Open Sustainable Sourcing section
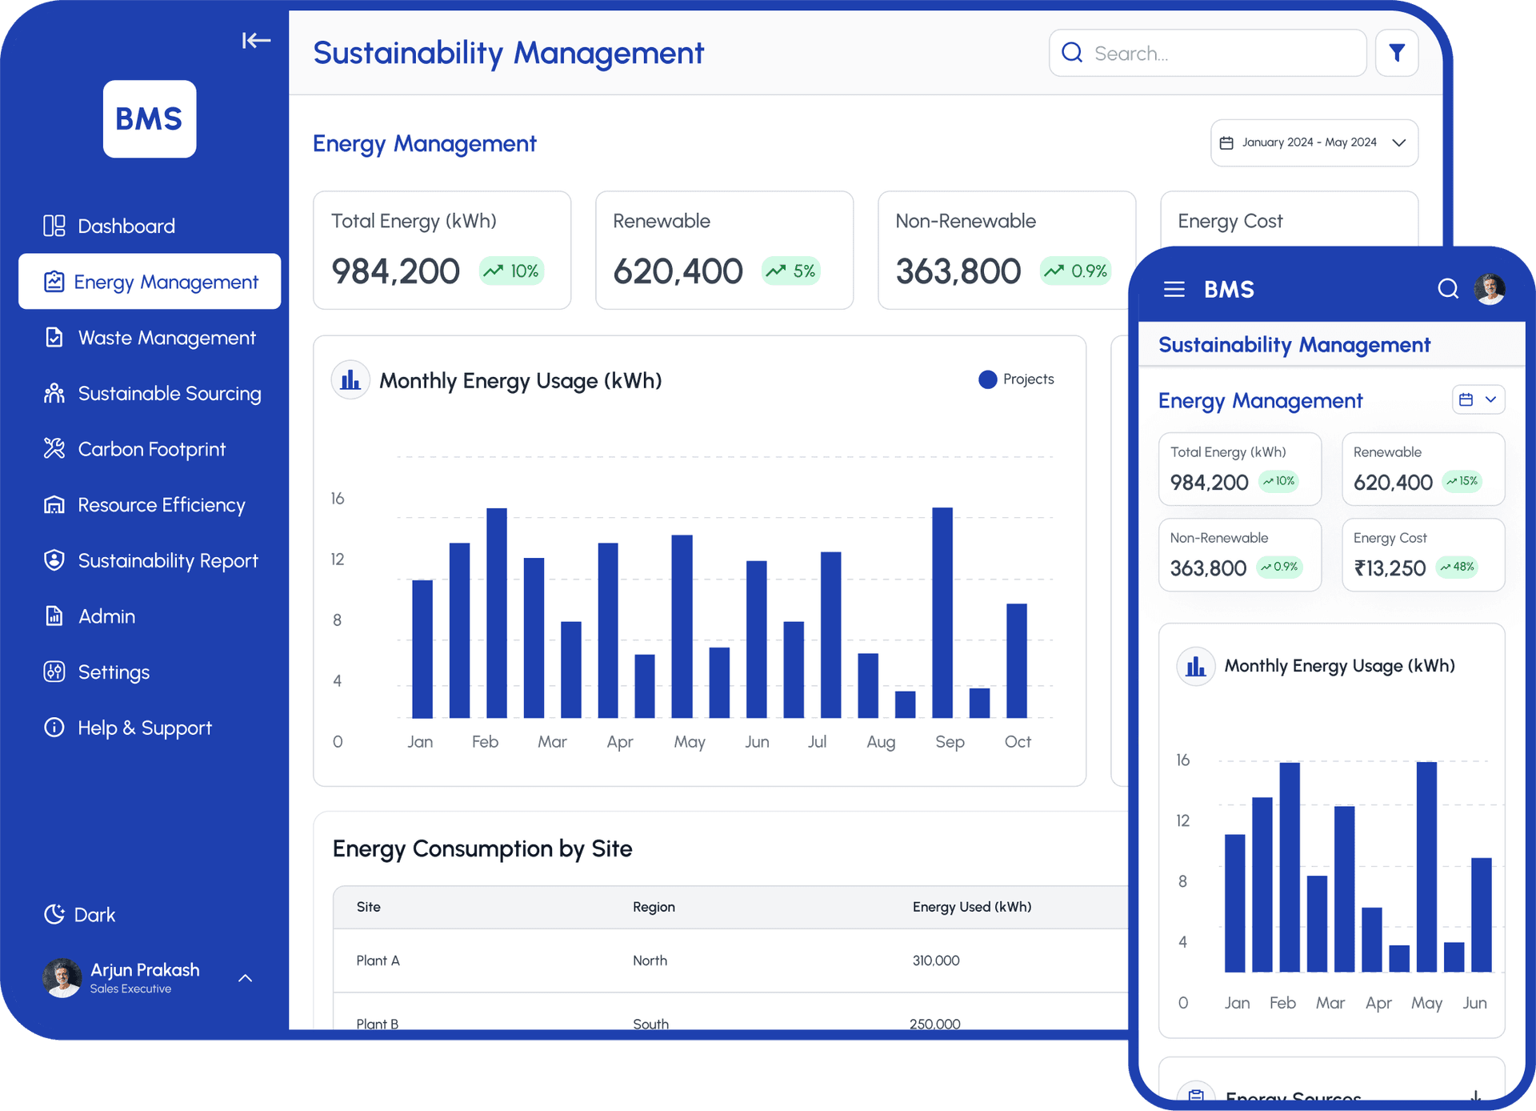 (169, 393)
